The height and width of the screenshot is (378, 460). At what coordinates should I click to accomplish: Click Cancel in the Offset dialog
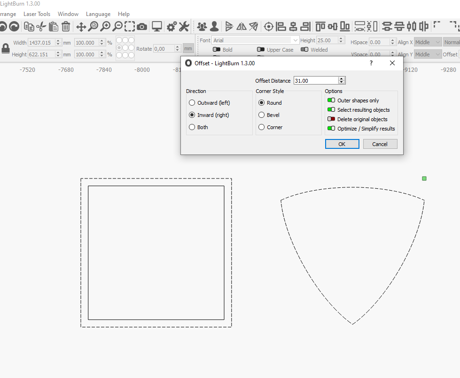[380, 144]
